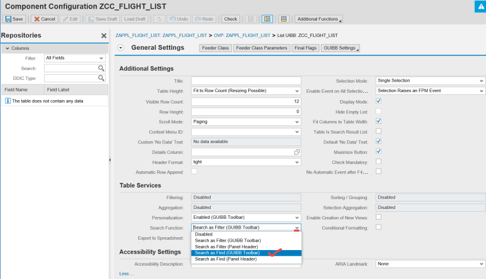Choose 'Search as Filter (Panel Header)' option
This screenshot has height=279, width=486.
point(226,247)
